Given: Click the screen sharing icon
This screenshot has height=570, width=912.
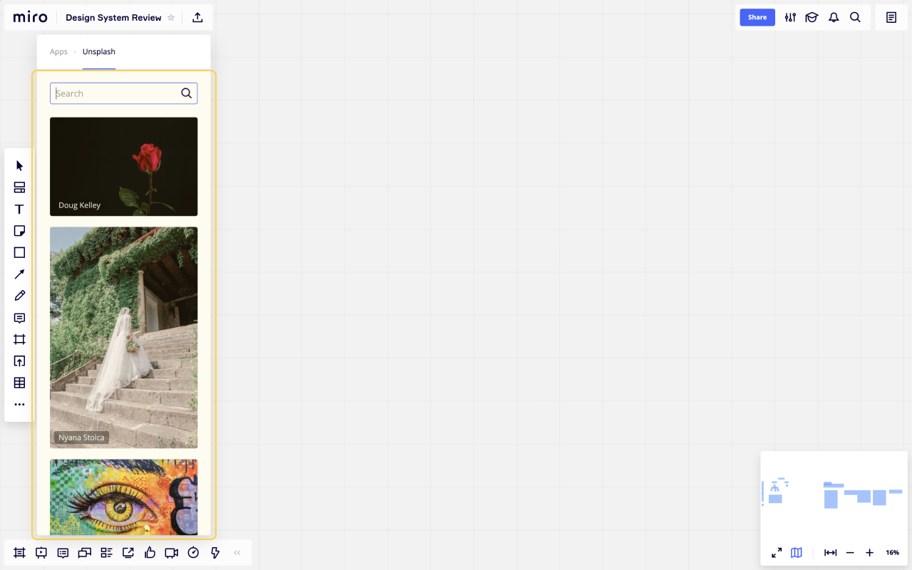Looking at the screenshot, I should [128, 552].
